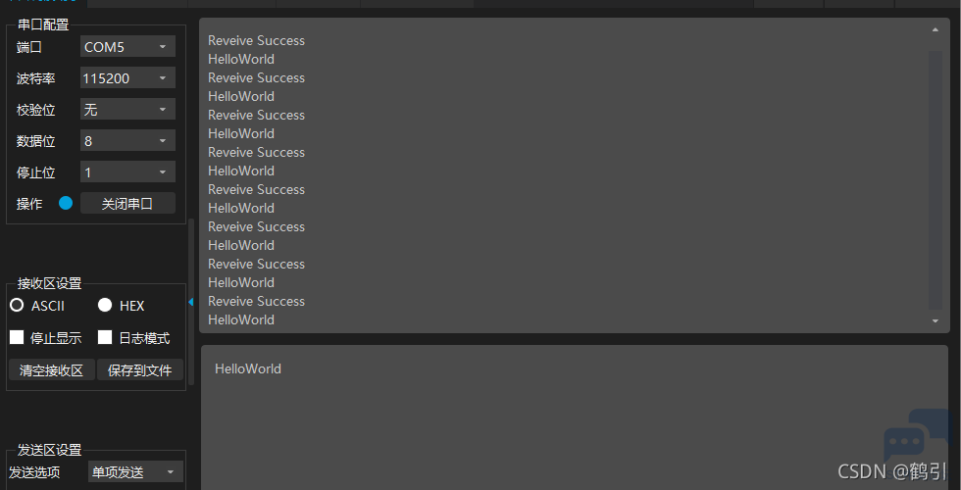Open the 发送选项 单项发送 dropdown
The height and width of the screenshot is (490, 961).
[135, 471]
